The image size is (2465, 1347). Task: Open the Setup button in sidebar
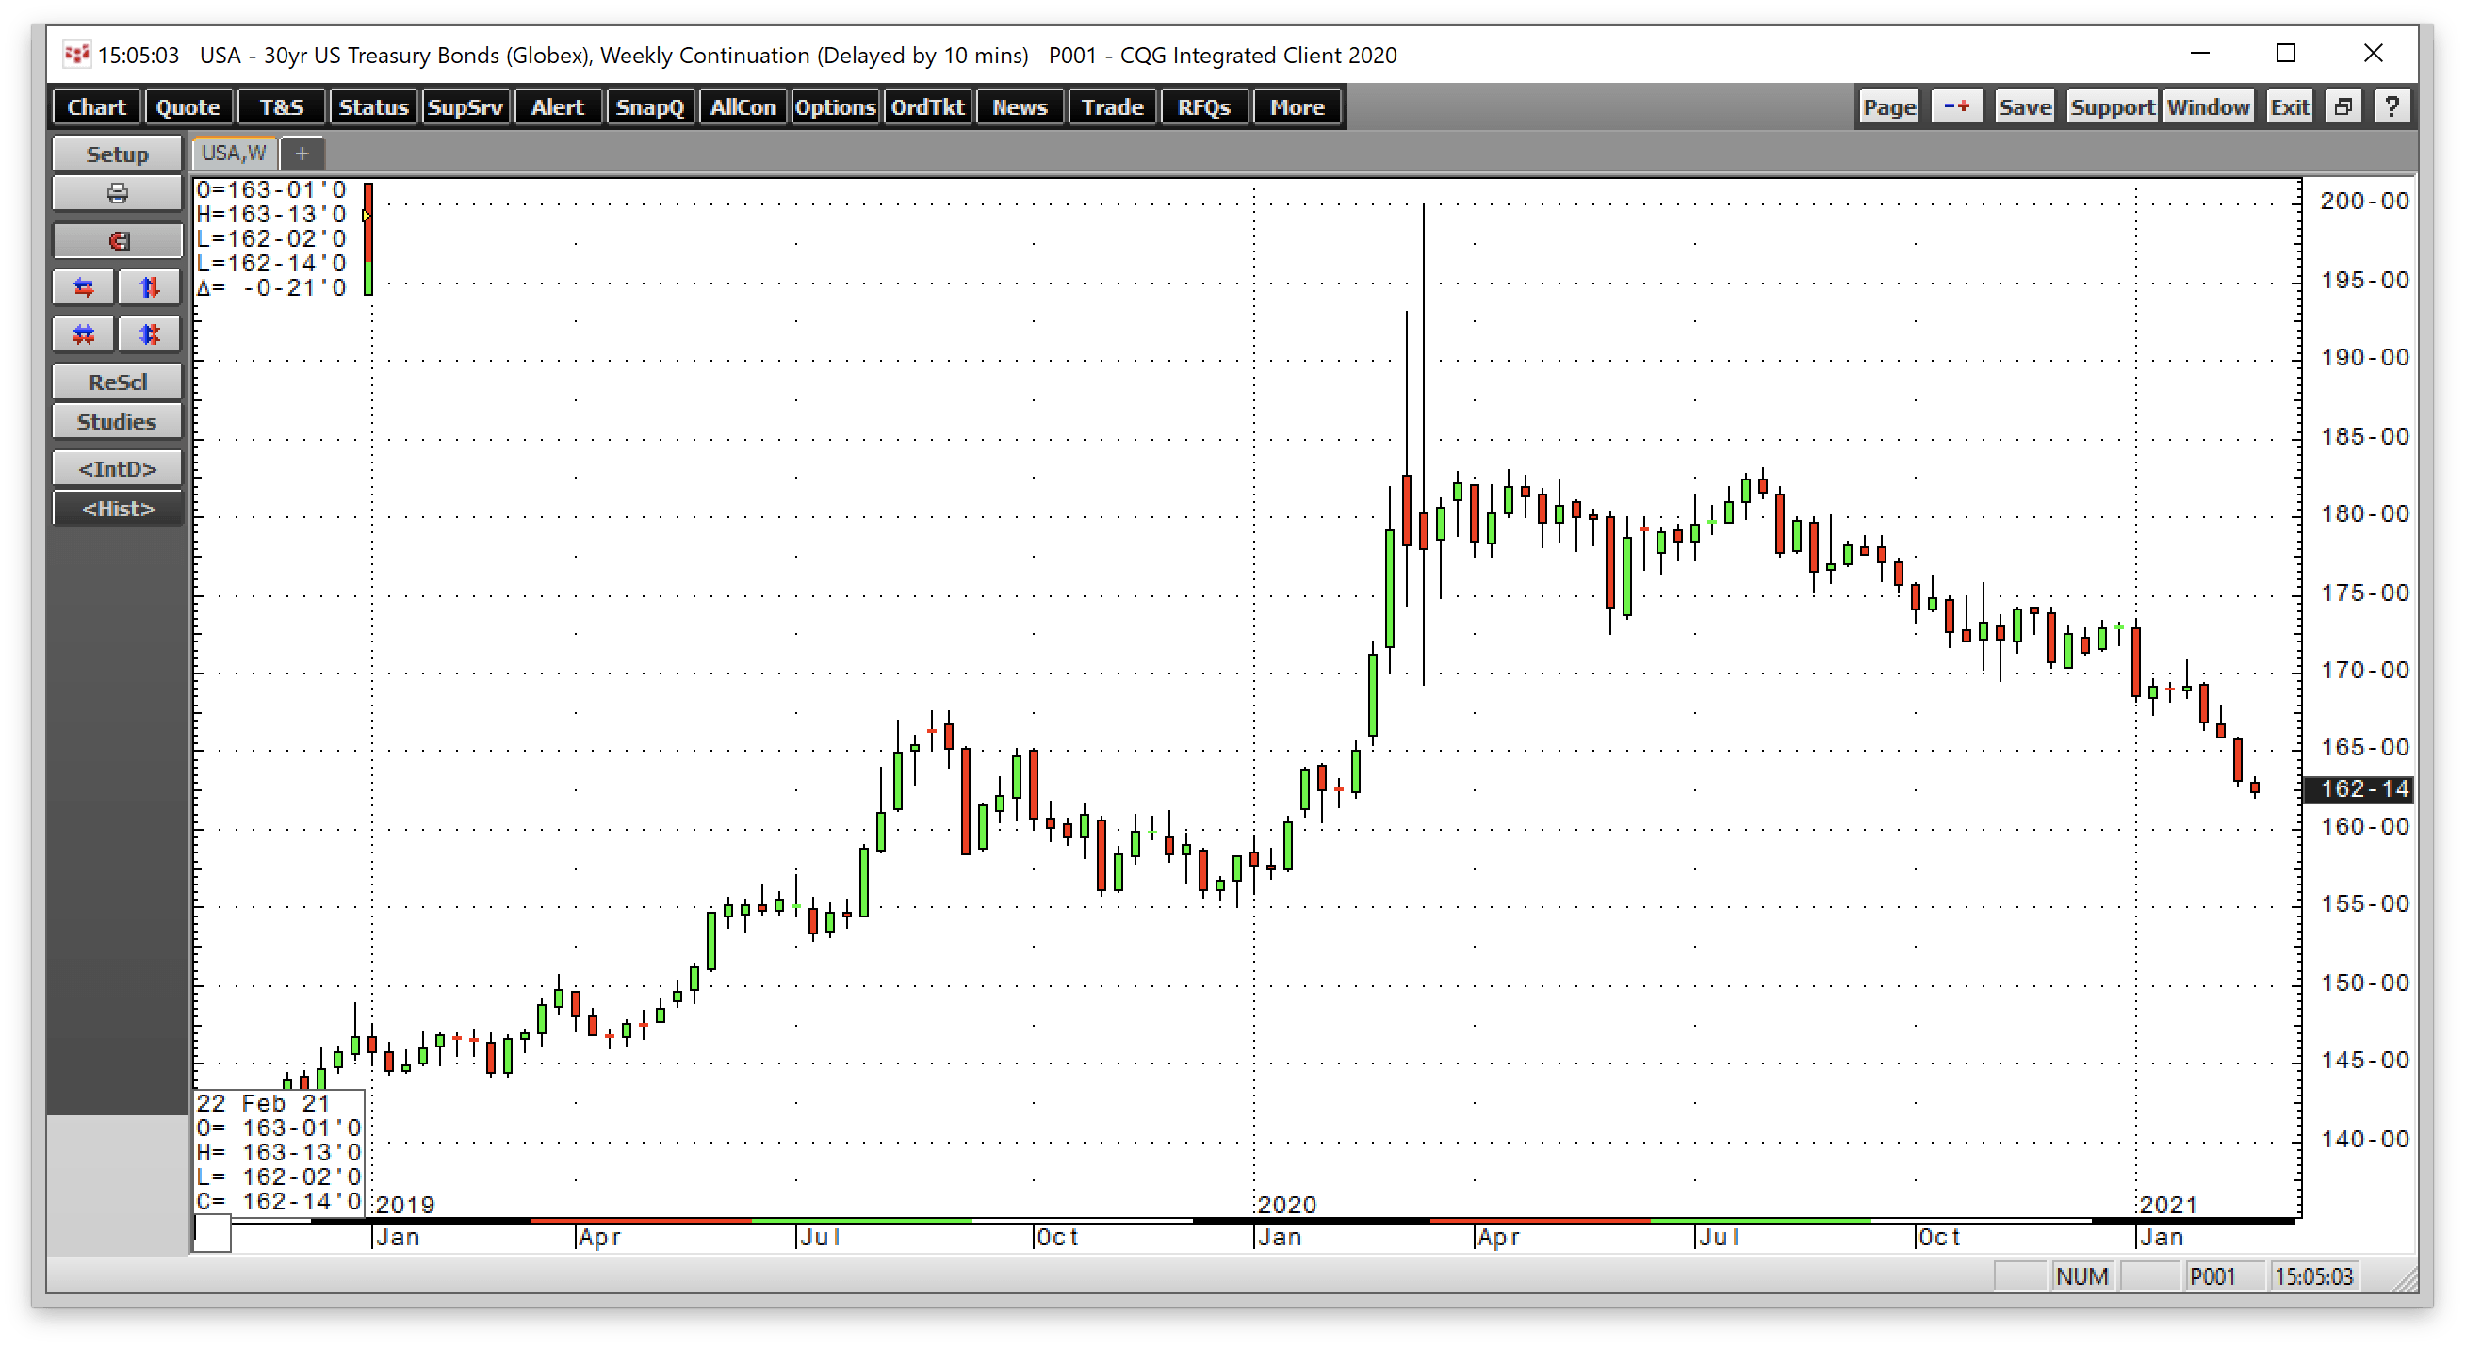pos(117,154)
